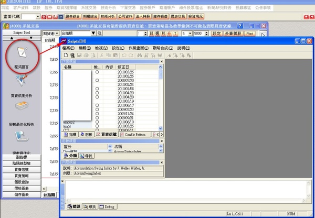Open the 作業畫面(S) menu

[139, 48]
